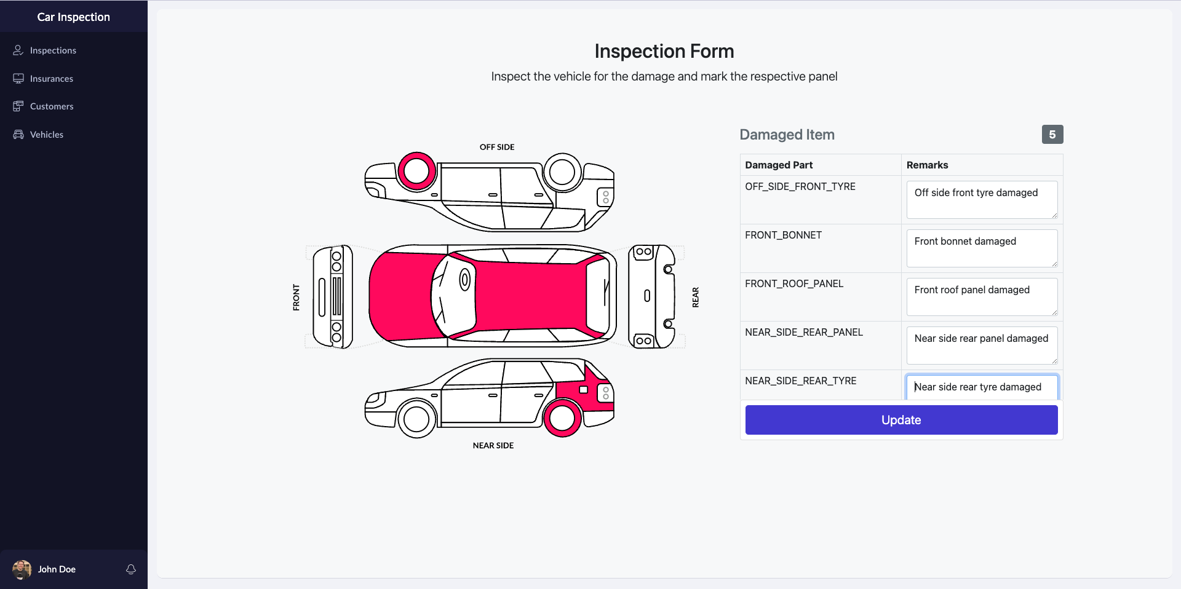Click the Vehicles car icon
1181x589 pixels.
click(18, 135)
